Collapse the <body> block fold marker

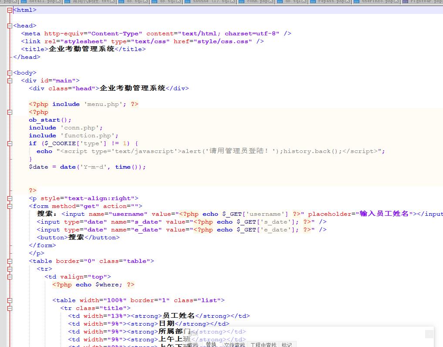[x=10, y=73]
